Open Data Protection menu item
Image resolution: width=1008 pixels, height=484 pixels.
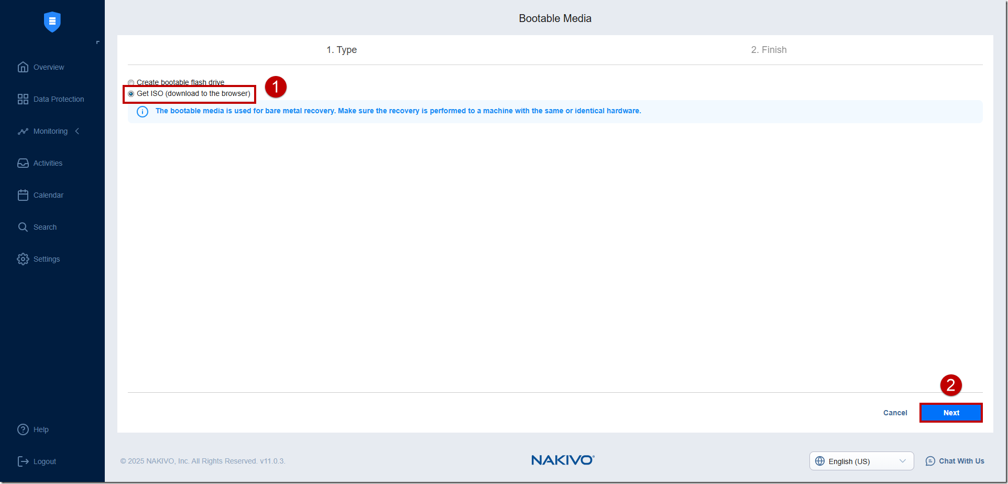(x=59, y=99)
